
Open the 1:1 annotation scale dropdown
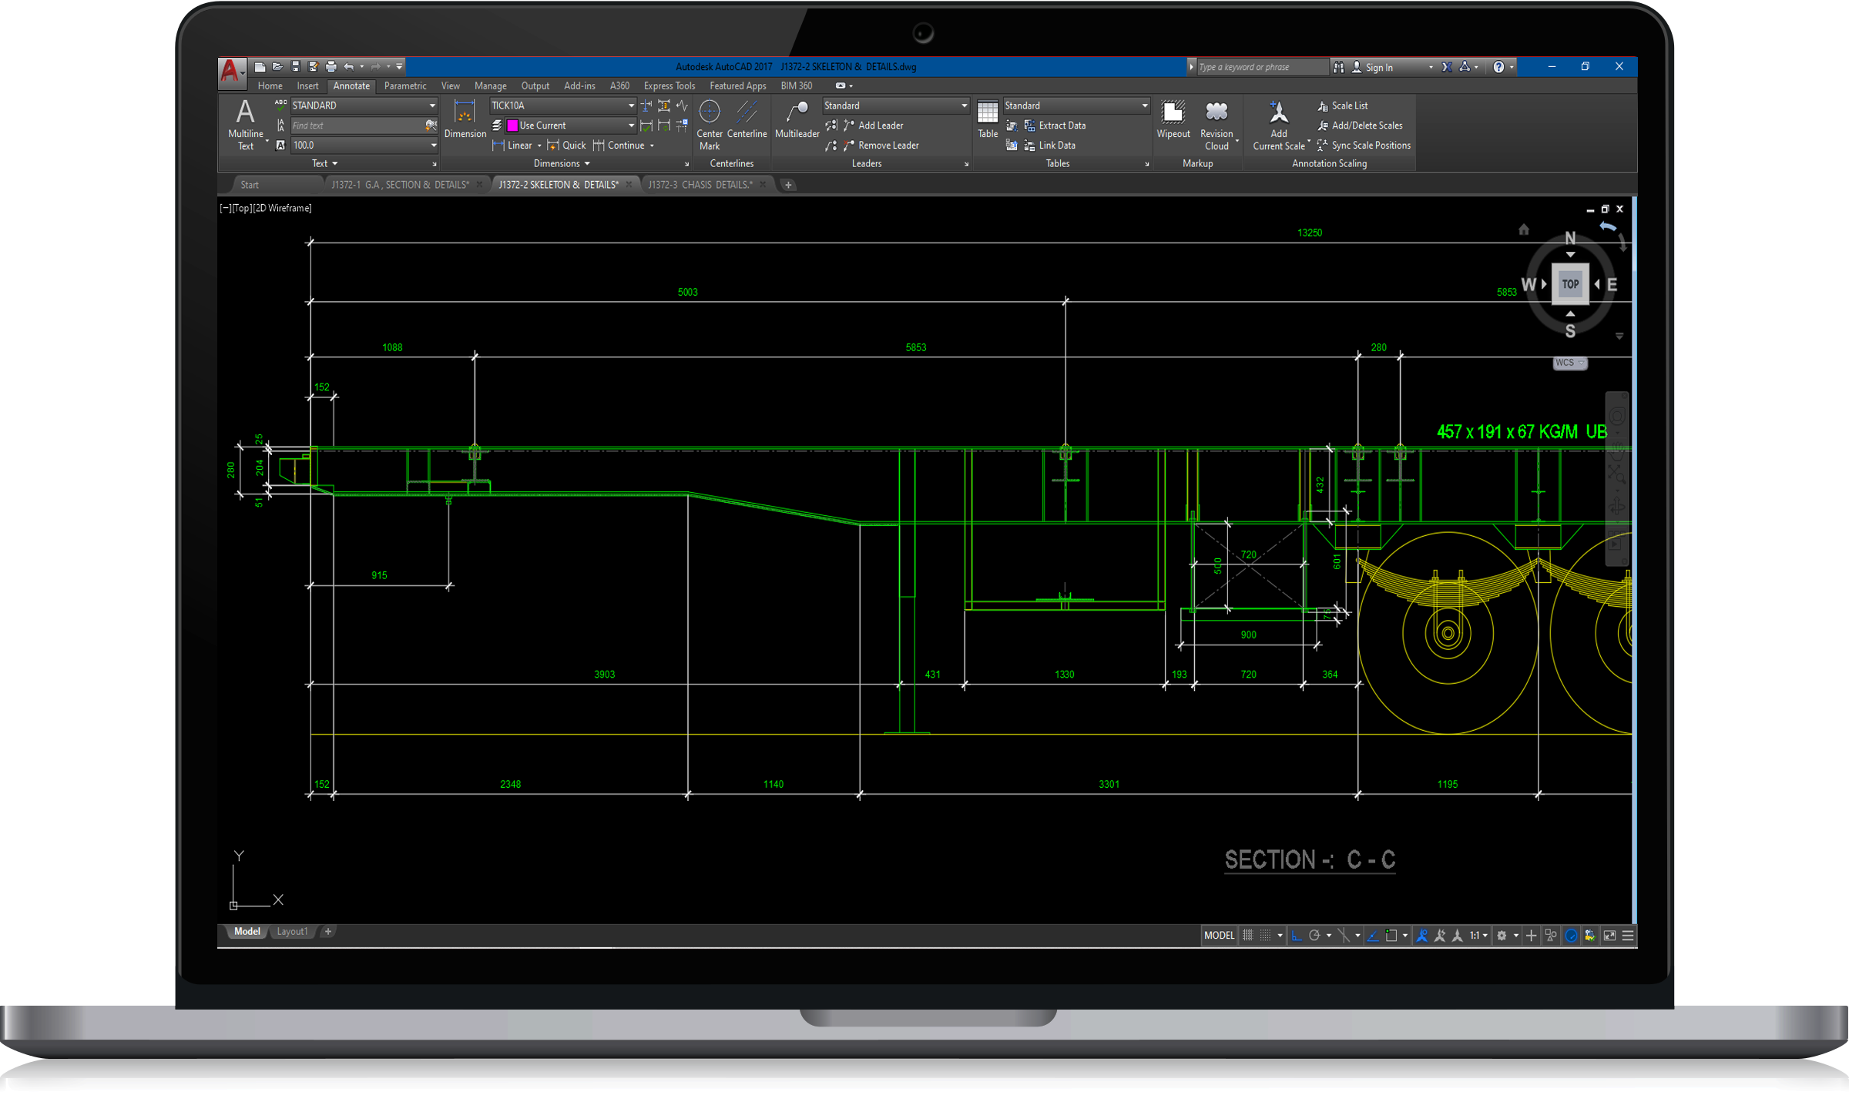coord(1478,935)
